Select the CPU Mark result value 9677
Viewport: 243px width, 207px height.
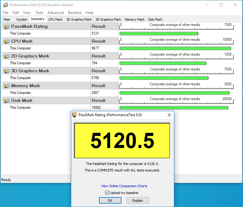pos(95,48)
